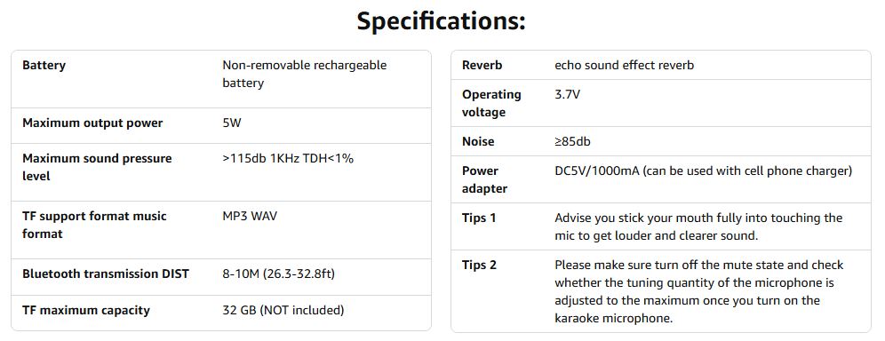The height and width of the screenshot is (341, 885).
Task: Click the Specifications heading
Action: [441, 21]
